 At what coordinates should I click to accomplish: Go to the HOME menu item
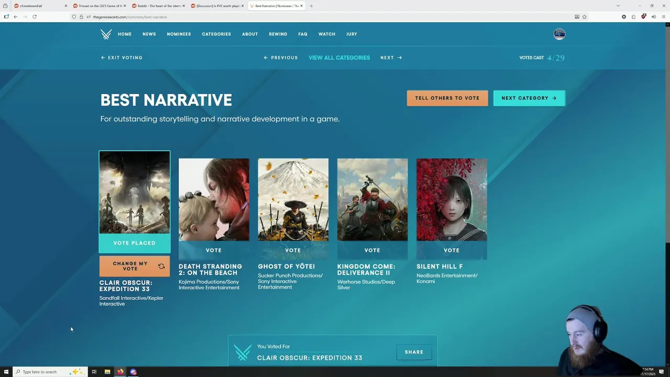click(125, 34)
